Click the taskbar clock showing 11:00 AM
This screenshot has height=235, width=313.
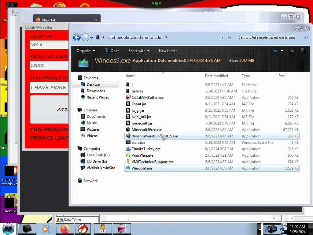(297, 229)
